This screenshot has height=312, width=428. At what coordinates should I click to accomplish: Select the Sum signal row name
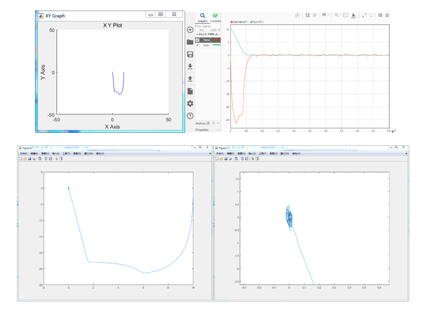click(206, 45)
